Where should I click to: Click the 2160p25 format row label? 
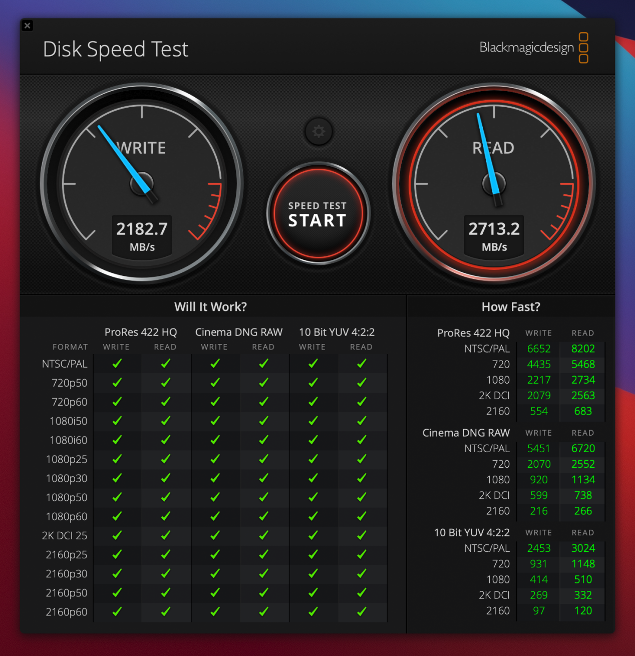pyautogui.click(x=67, y=555)
